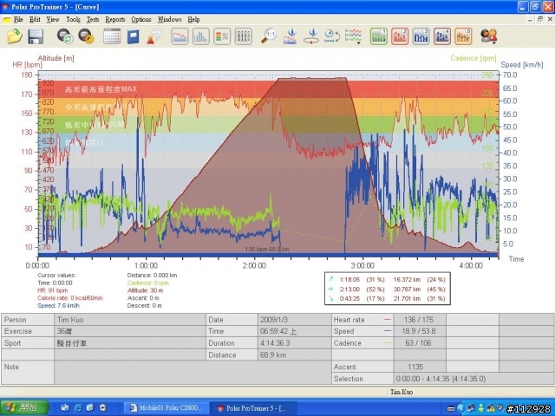Screen dimensions: 555x416
Task: Click Polar ProTrainer 5 taskbar button
Action: (253, 408)
